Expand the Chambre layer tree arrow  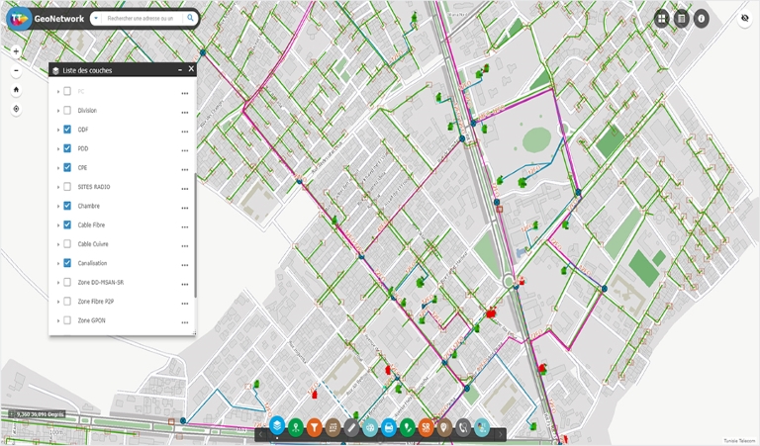point(58,206)
